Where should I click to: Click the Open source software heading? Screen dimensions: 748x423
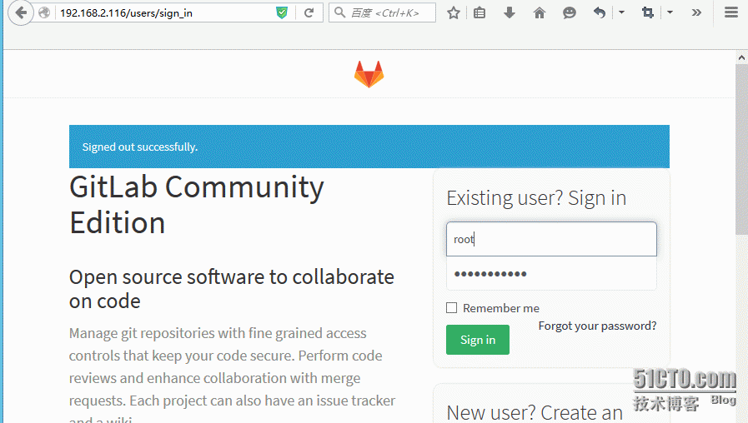pos(231,289)
